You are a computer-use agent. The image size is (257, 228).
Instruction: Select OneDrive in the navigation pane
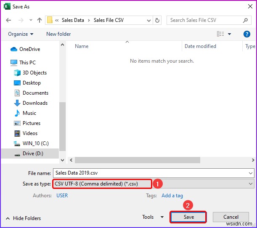pyautogui.click(x=25, y=49)
